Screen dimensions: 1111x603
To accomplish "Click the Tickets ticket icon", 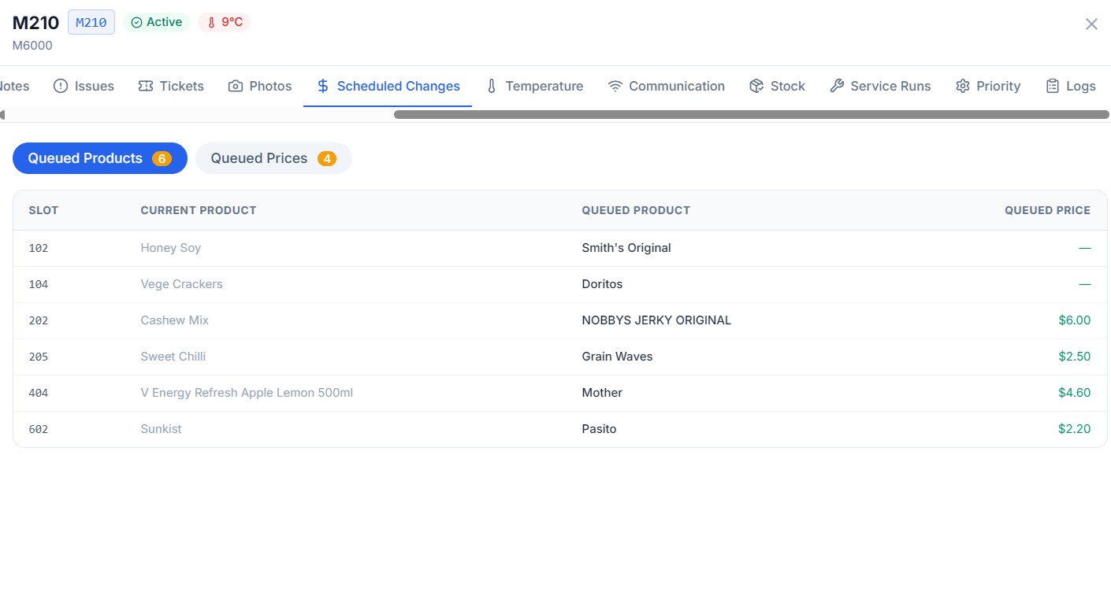I will [146, 86].
